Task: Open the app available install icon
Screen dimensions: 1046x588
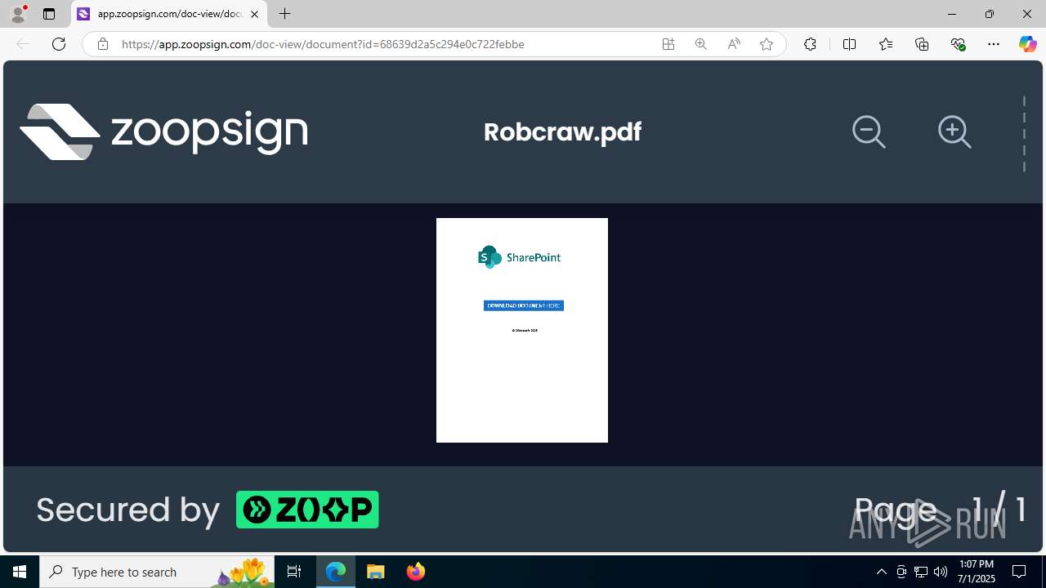Action: (668, 44)
